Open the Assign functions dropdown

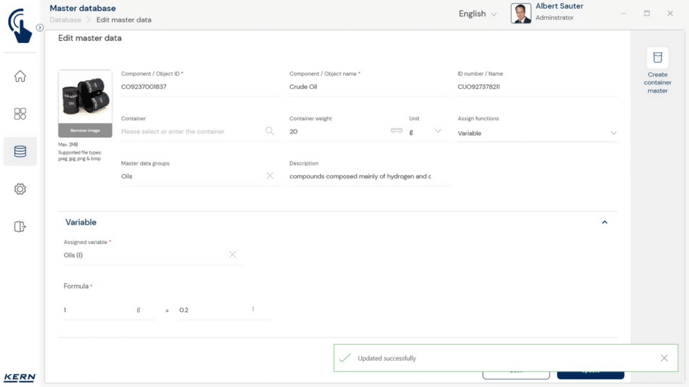(536, 133)
